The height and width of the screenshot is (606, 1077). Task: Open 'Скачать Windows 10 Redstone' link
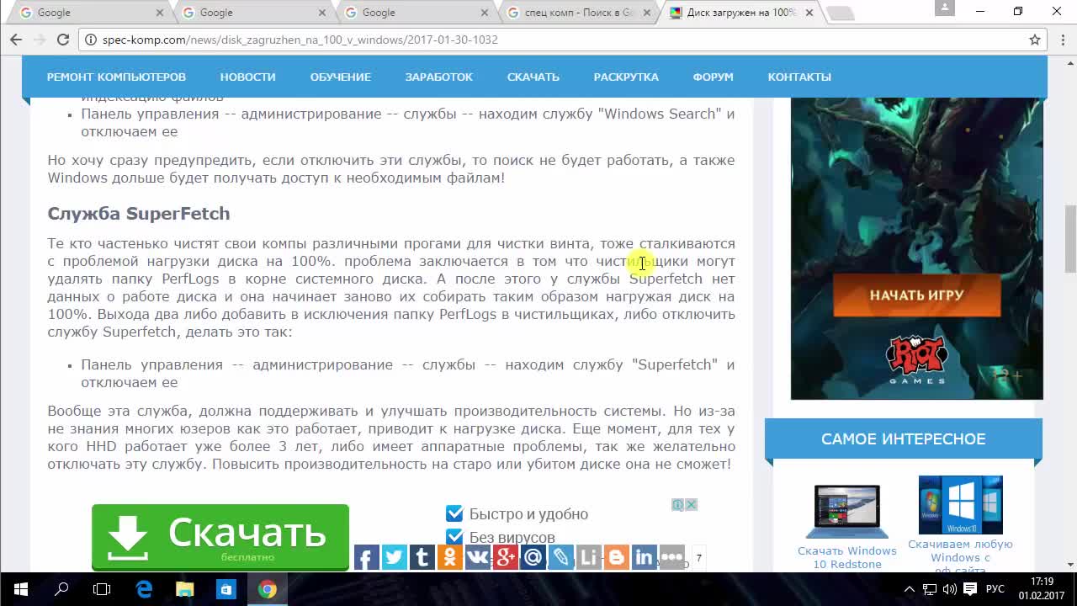click(x=847, y=557)
